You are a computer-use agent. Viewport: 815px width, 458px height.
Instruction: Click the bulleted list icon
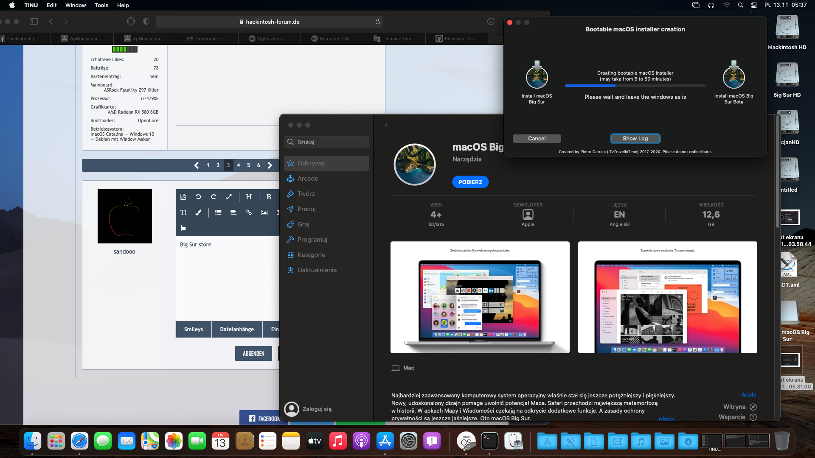[218, 212]
